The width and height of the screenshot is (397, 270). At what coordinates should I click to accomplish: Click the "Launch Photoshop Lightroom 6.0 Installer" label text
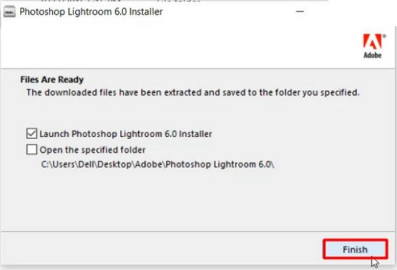(x=125, y=134)
